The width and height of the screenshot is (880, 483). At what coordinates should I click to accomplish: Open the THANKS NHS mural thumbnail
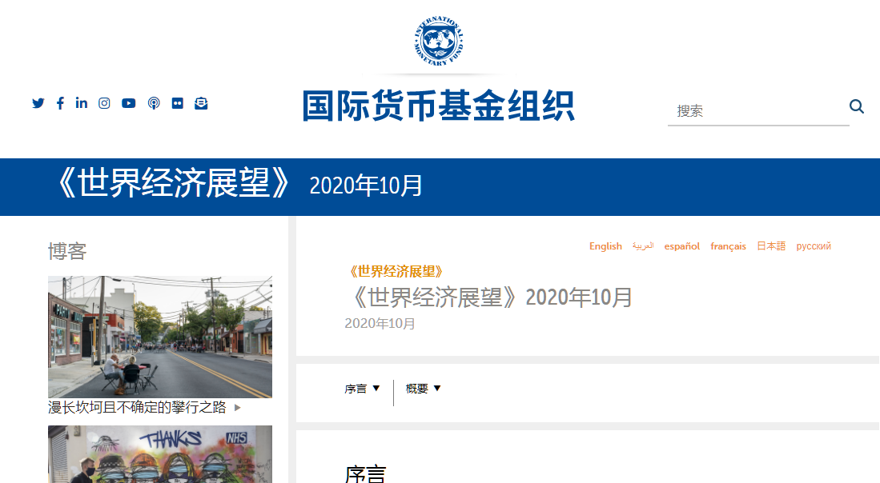[x=160, y=454]
